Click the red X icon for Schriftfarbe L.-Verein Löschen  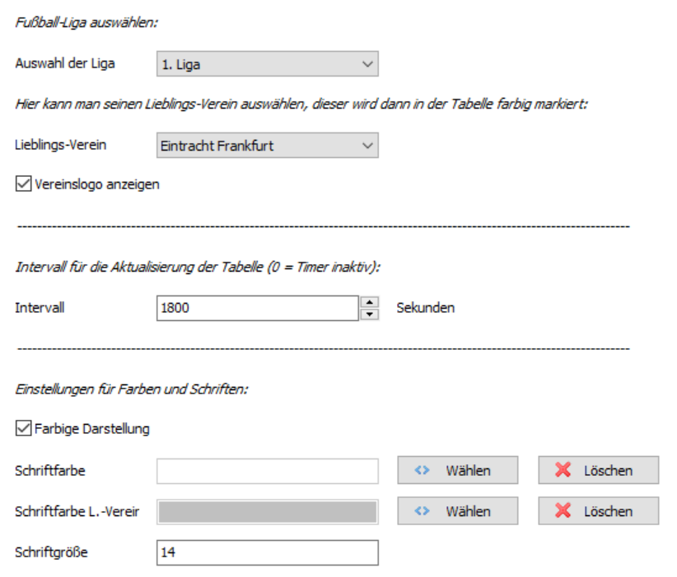pyautogui.click(x=563, y=510)
